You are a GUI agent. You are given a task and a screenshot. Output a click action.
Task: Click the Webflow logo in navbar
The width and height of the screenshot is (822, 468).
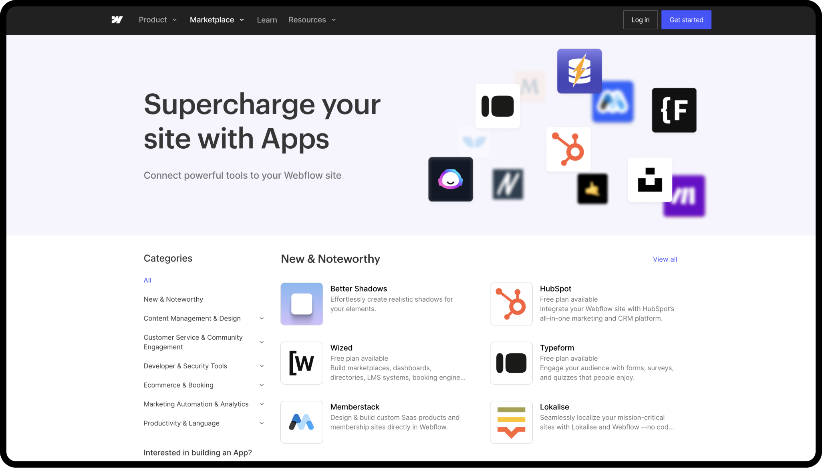coord(117,20)
